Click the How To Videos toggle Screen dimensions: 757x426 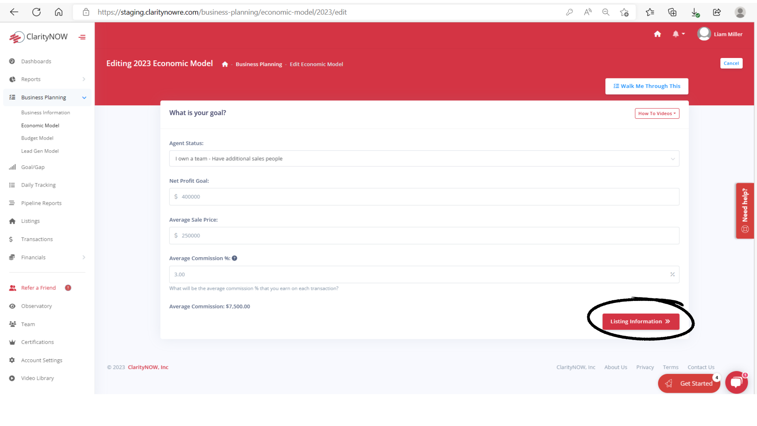tap(657, 113)
